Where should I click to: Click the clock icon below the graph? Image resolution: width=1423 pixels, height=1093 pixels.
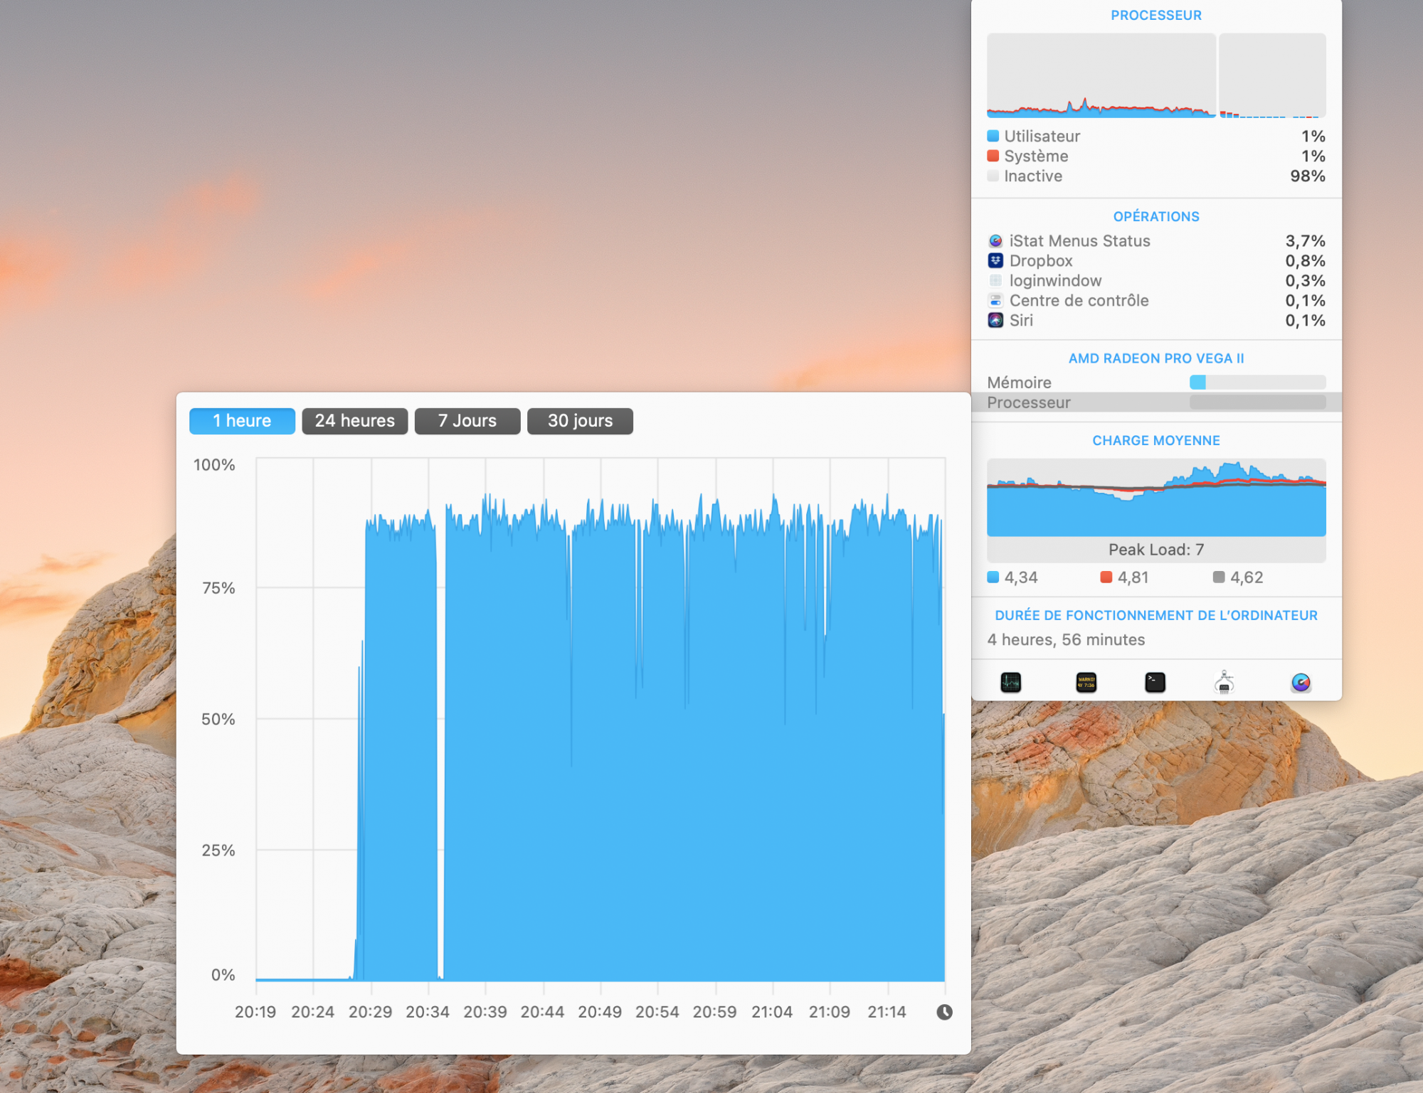coord(944,1012)
